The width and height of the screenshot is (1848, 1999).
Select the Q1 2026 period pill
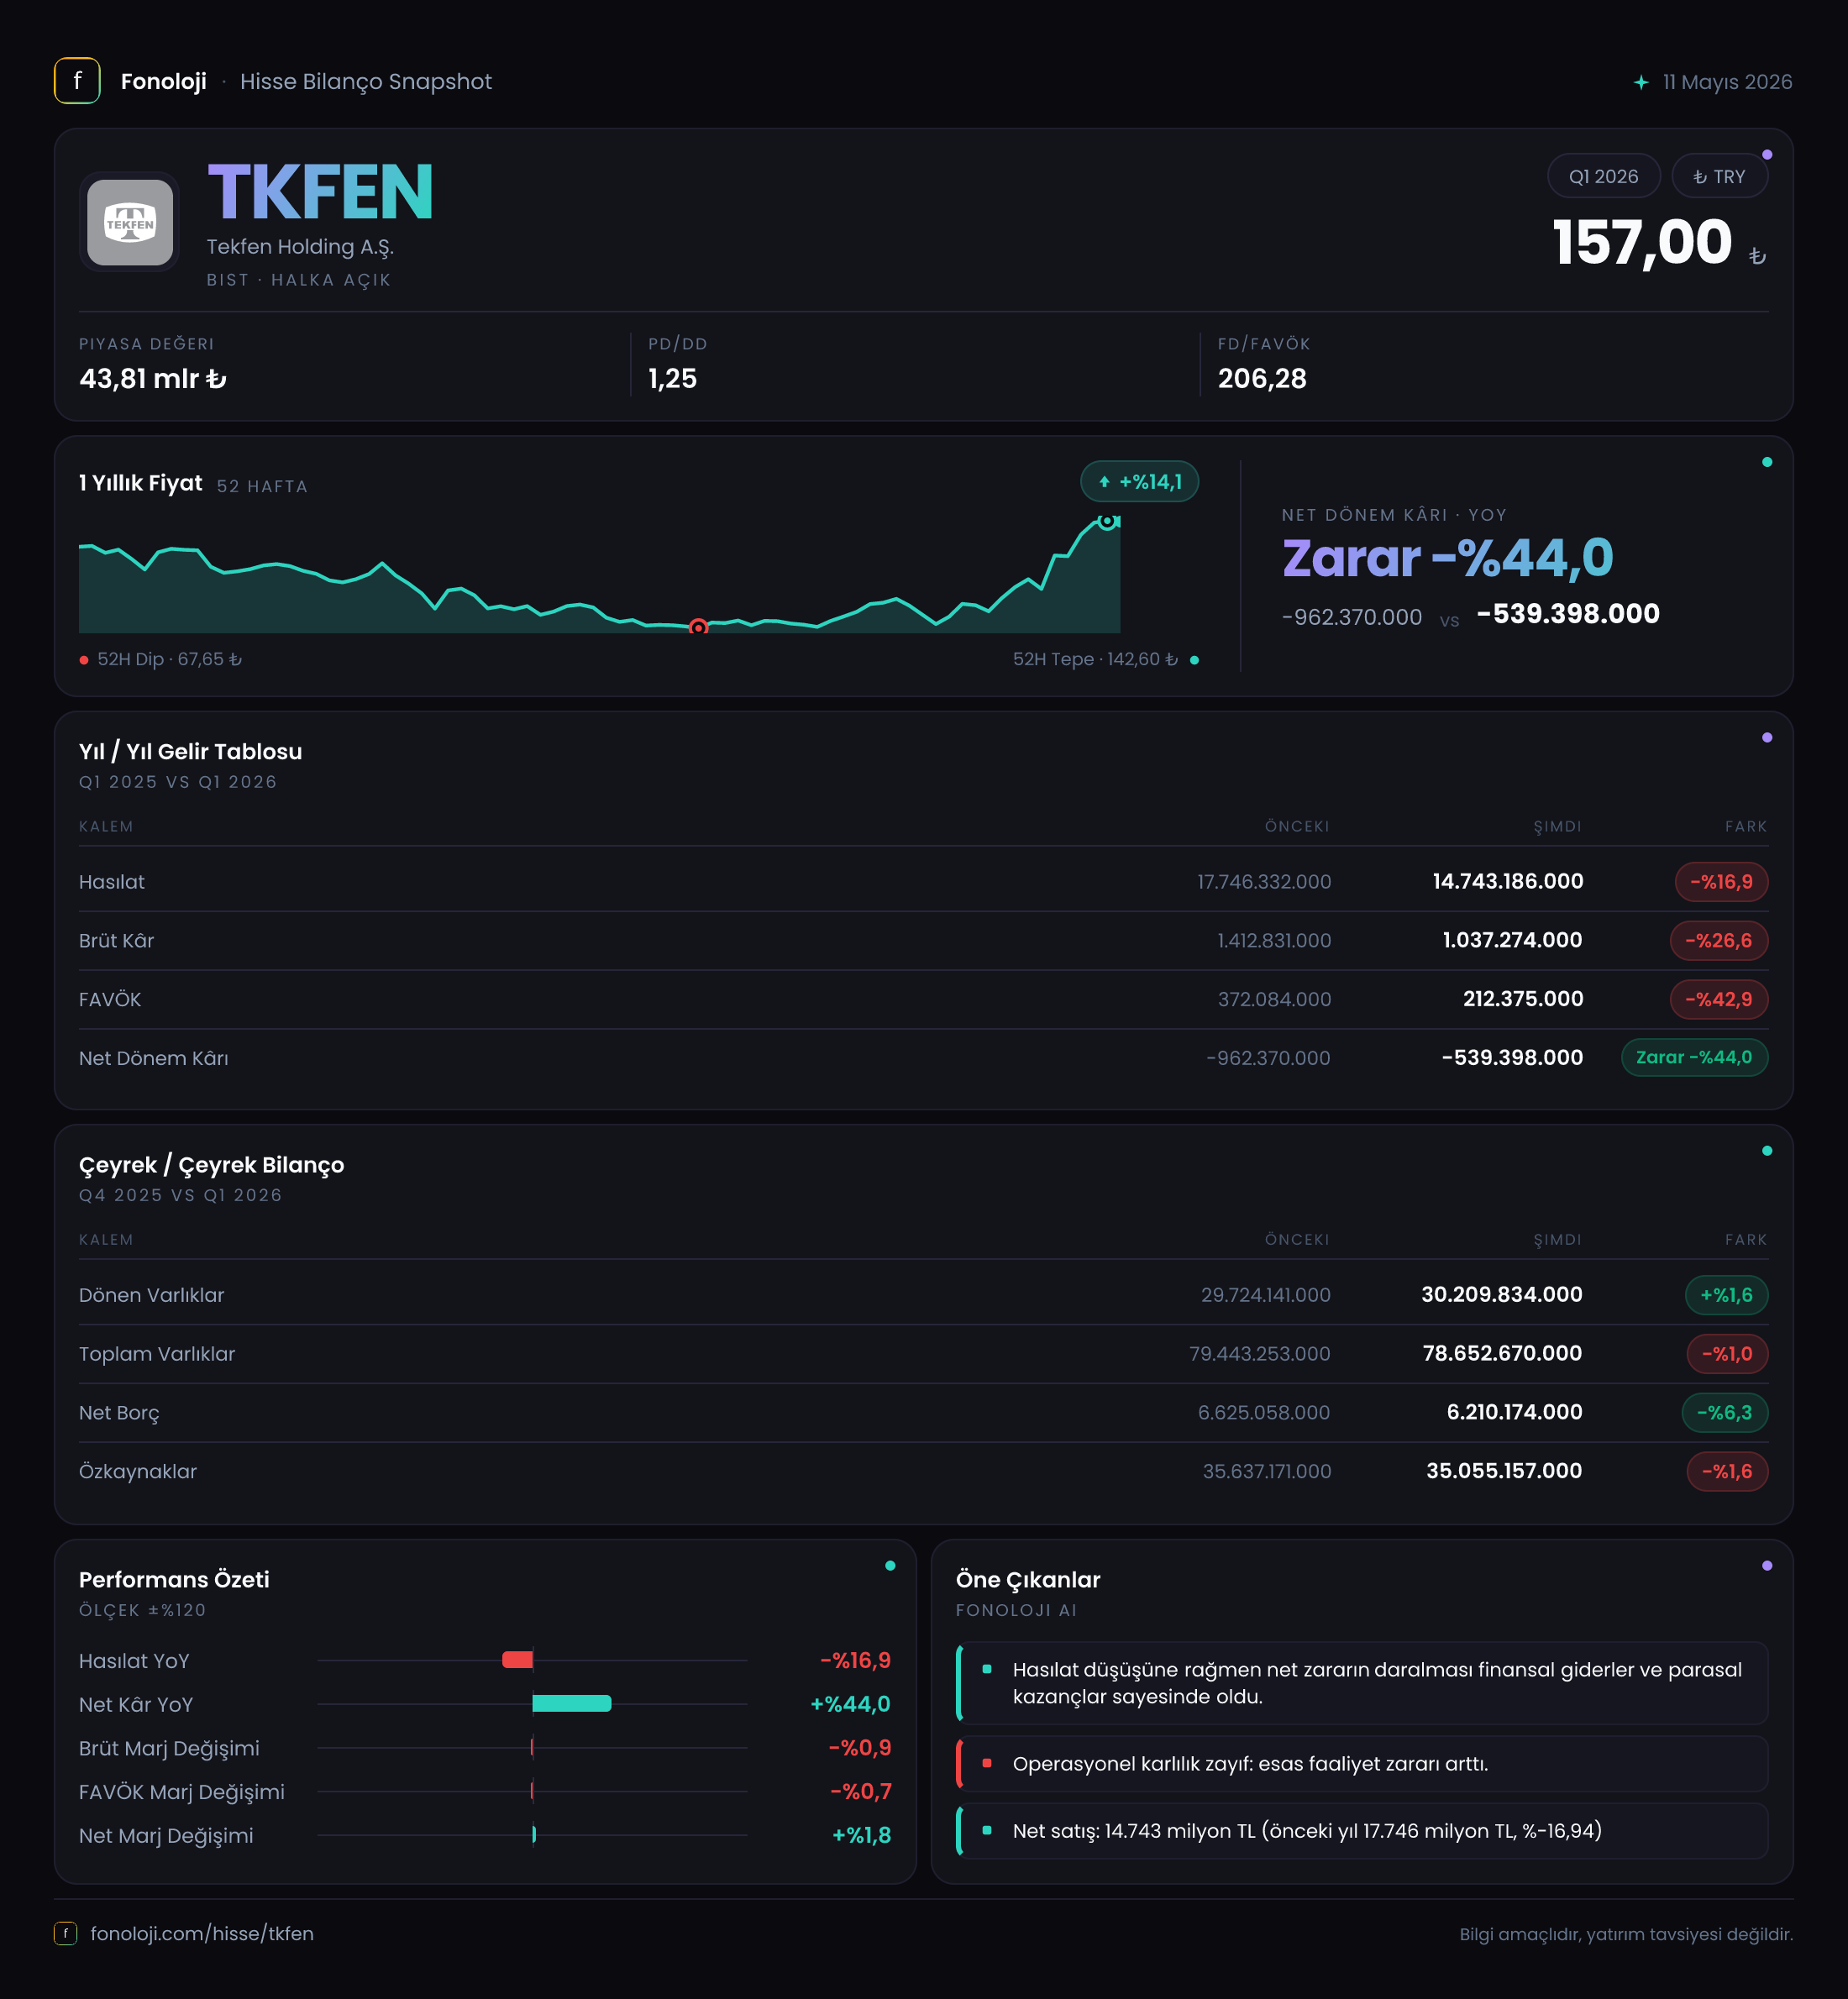[x=1603, y=176]
